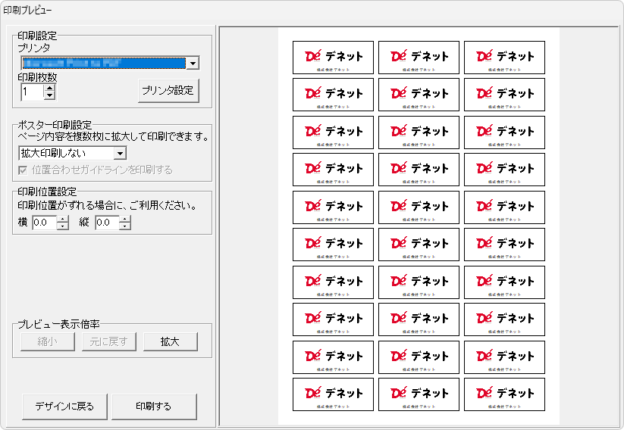The width and height of the screenshot is (624, 430).
Task: Click the プリンタ設定 button
Action: click(x=168, y=91)
